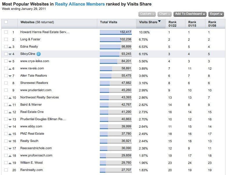Click the PMZ Real Estate name
The width and height of the screenshot is (226, 175).
(32, 133)
